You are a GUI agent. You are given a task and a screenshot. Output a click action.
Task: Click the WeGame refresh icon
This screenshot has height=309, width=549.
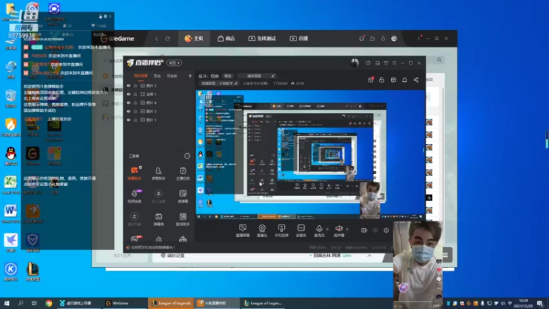point(167,38)
